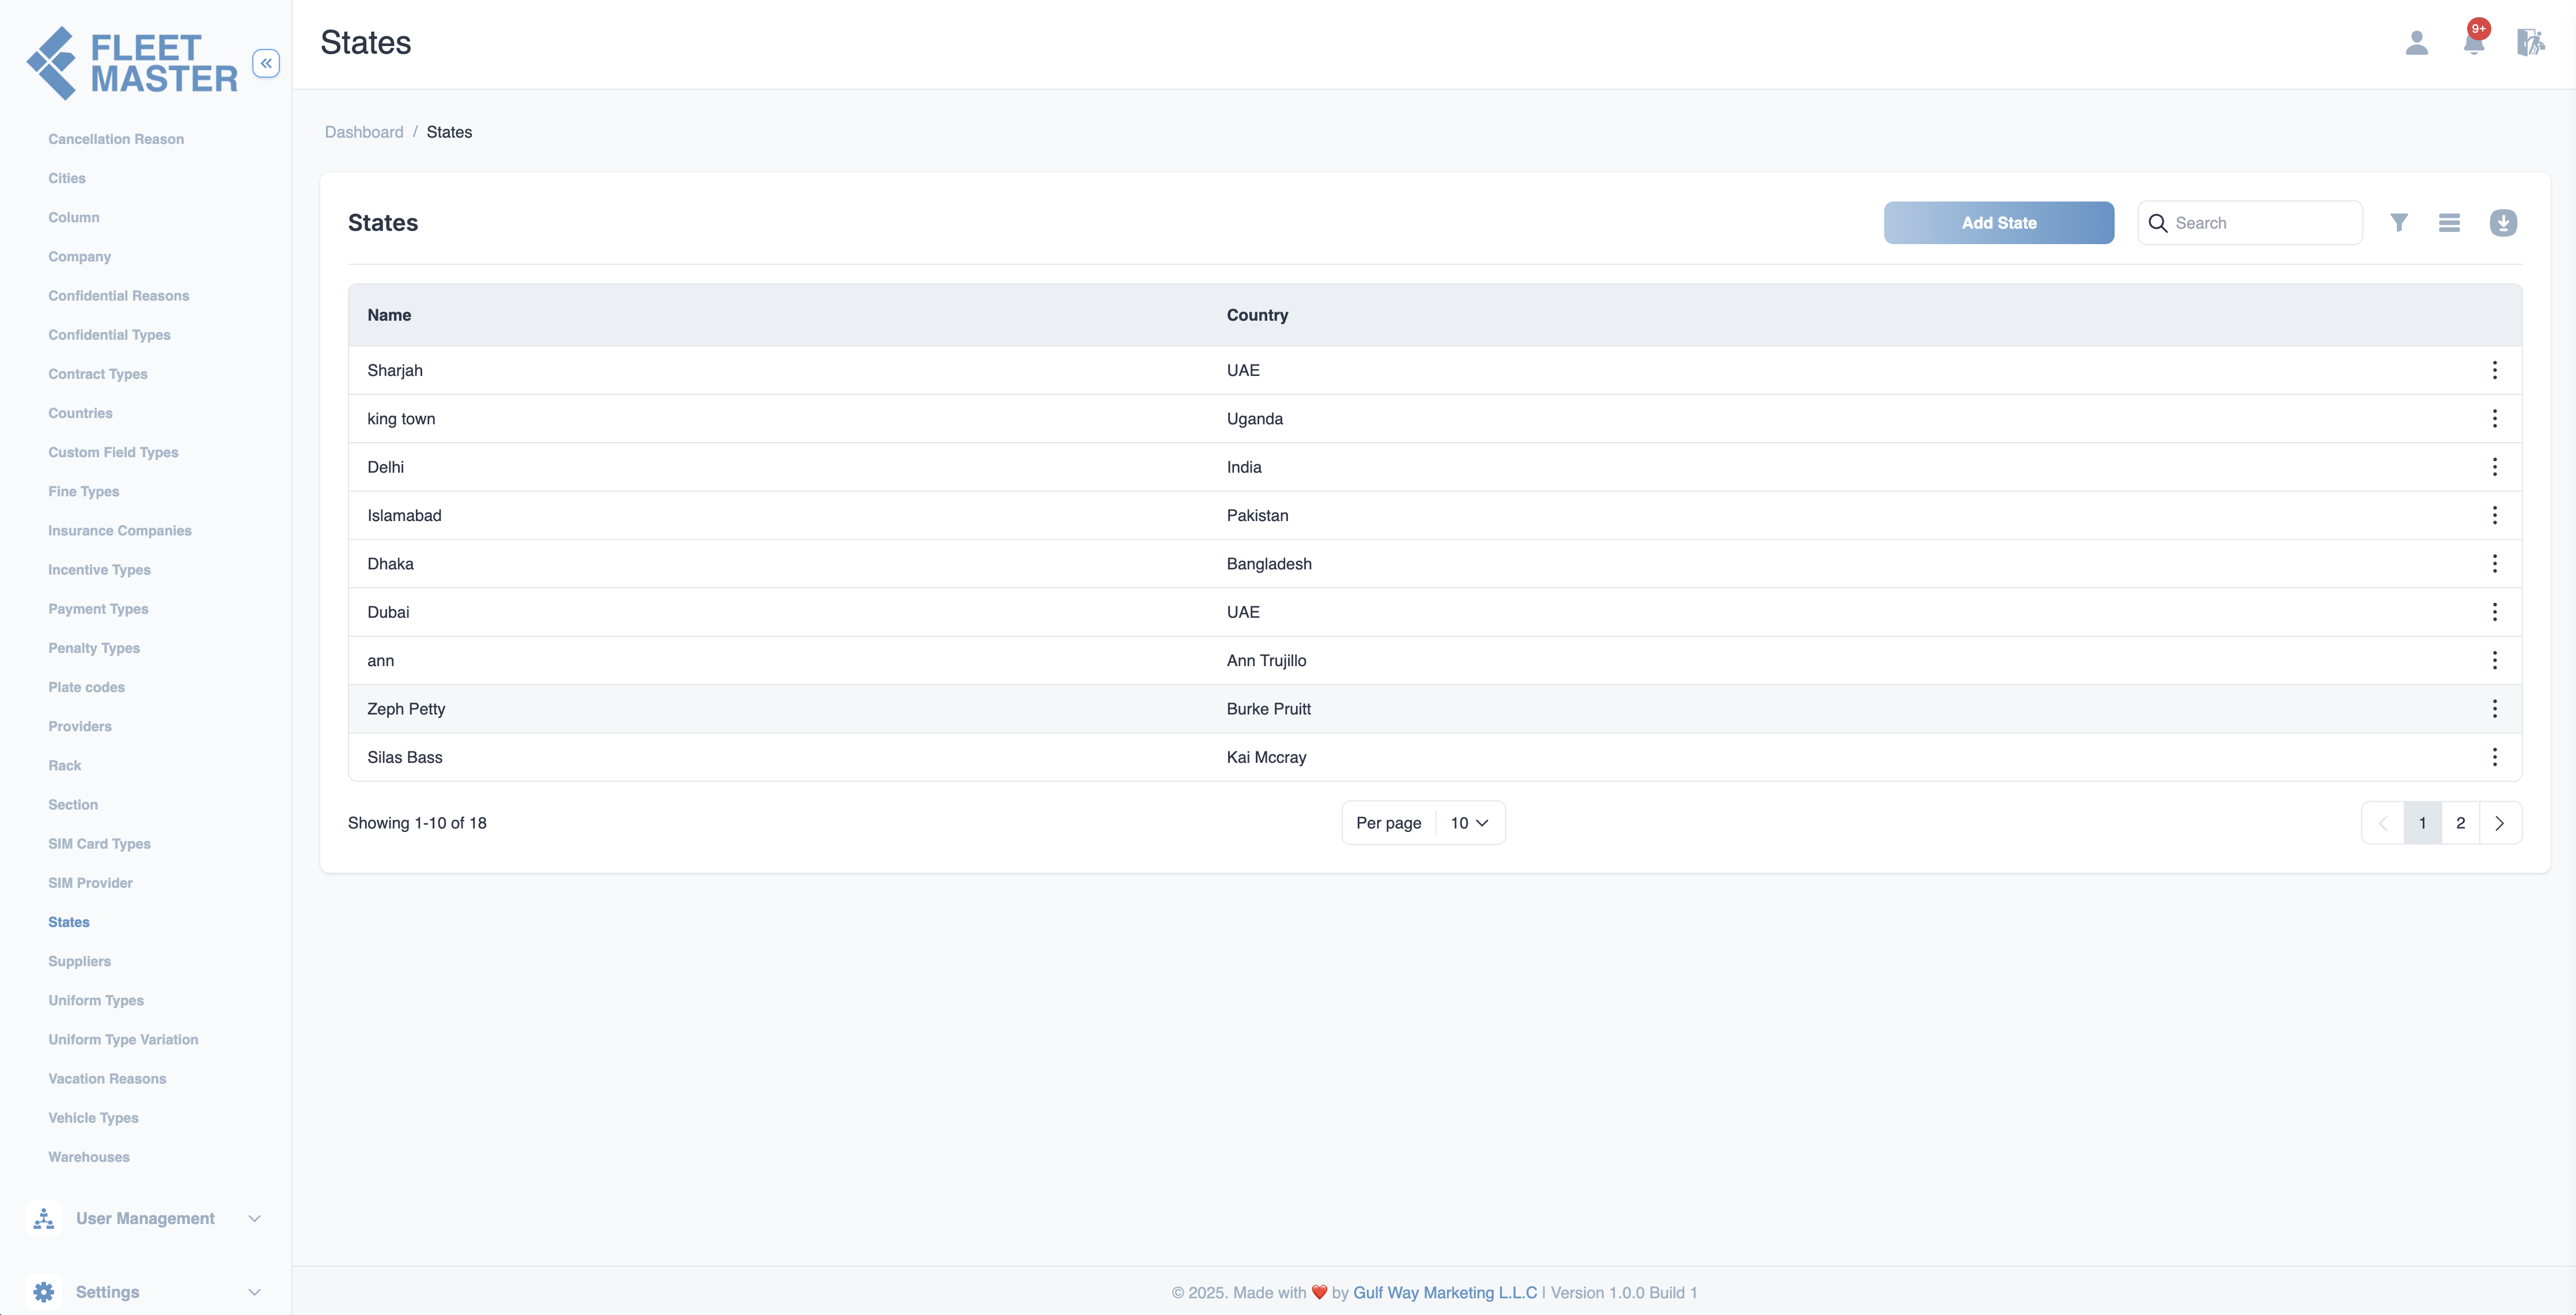Expand the Settings section chevron
This screenshot has width=2576, height=1315.
[x=254, y=1292]
